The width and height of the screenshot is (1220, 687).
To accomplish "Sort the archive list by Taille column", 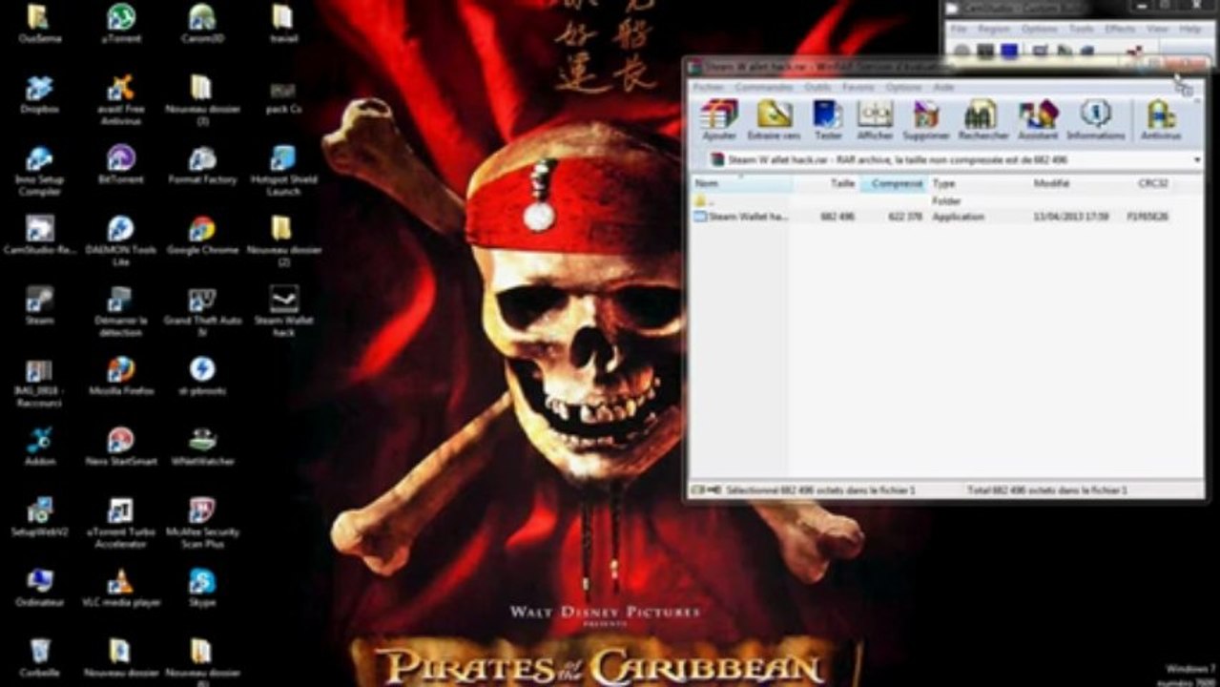I will [826, 183].
